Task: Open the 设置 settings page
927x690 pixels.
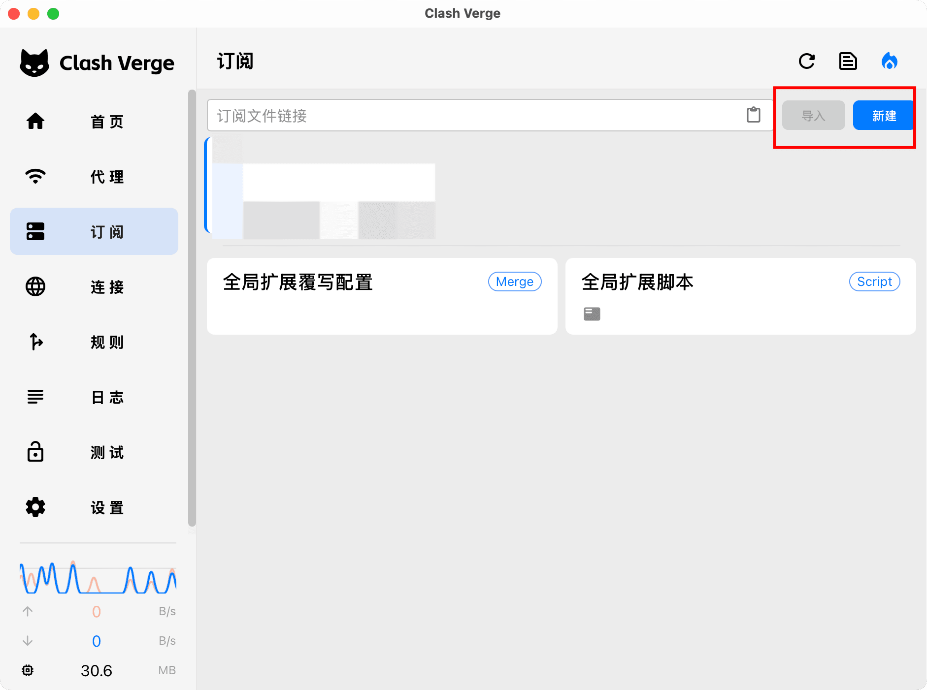Action: [94, 507]
